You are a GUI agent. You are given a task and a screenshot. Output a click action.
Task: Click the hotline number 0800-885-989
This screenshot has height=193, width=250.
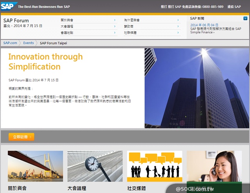point(213,7)
